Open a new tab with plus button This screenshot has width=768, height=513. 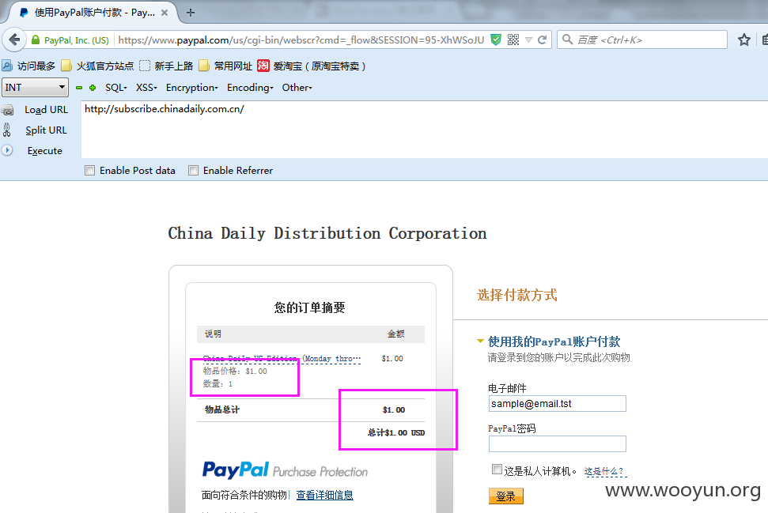click(191, 13)
